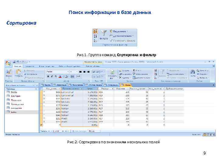Click the Формат по образцу brush

[34, 78]
